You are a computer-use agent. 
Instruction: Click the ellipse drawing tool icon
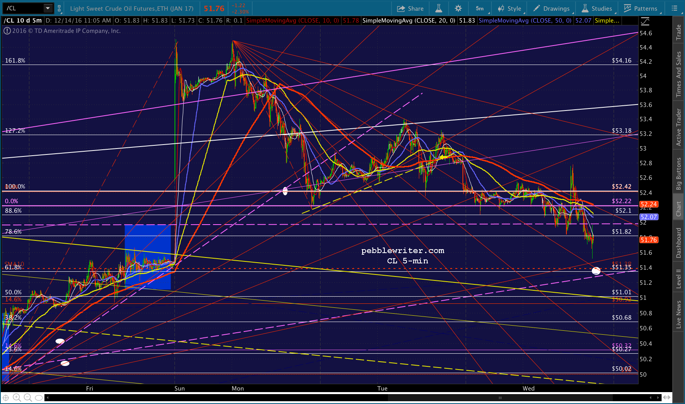38,398
